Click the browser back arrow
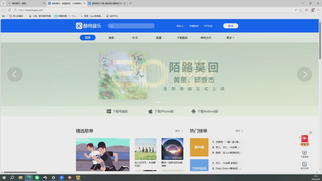322x181 pixels. pos(3,10)
